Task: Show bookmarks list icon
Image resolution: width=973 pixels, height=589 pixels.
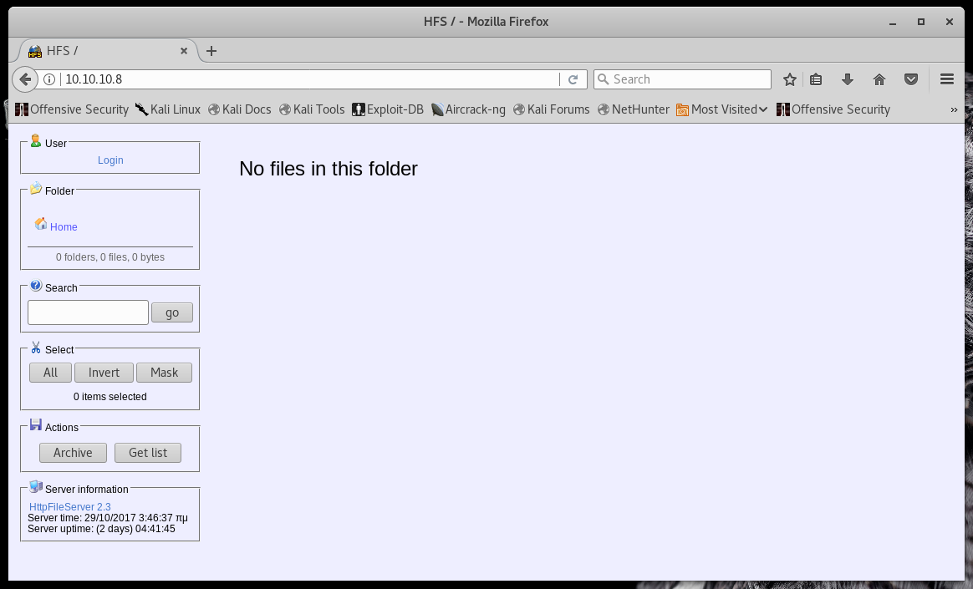Action: [817, 79]
